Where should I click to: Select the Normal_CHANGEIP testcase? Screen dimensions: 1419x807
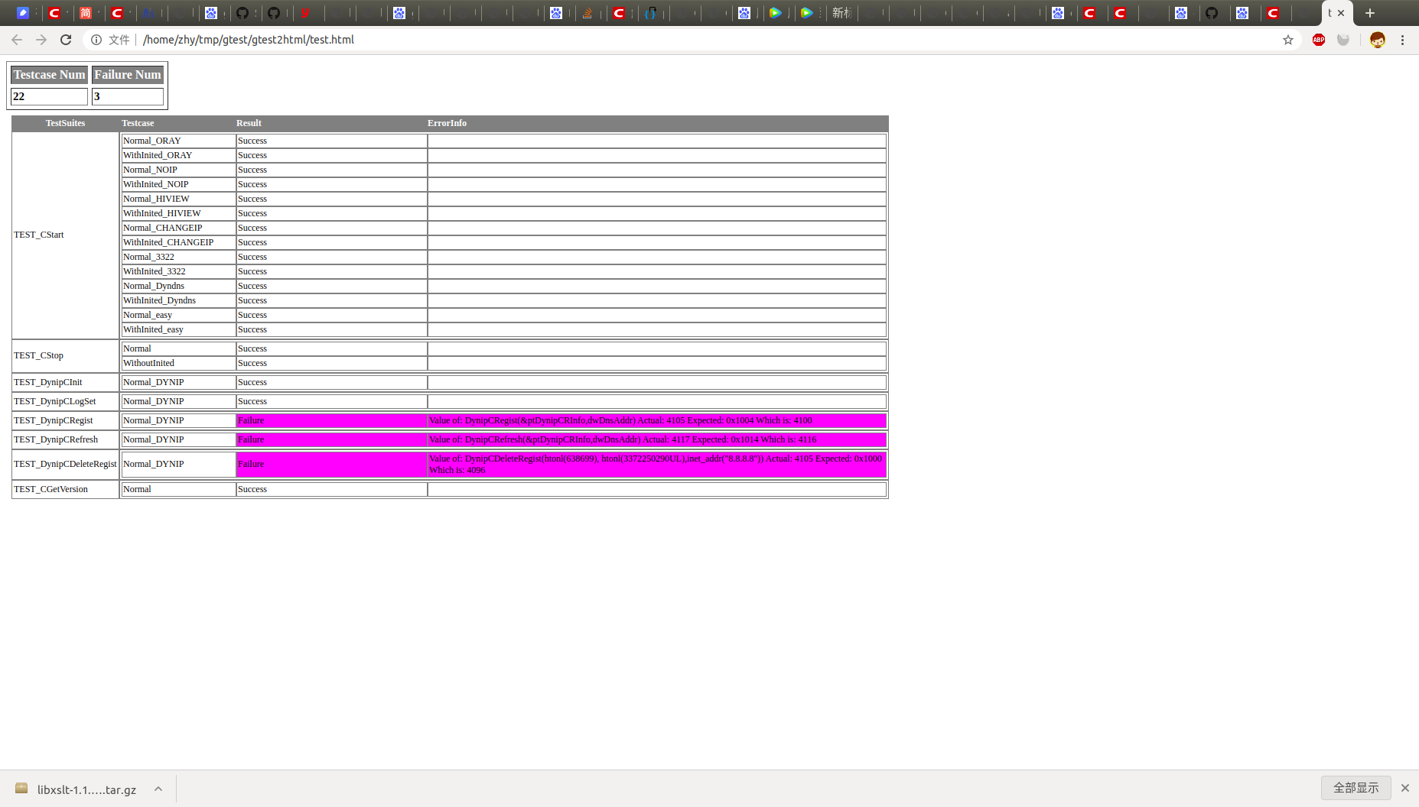click(x=178, y=228)
